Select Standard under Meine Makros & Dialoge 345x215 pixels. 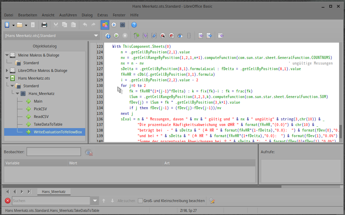click(31, 63)
